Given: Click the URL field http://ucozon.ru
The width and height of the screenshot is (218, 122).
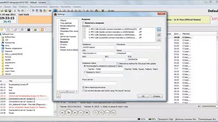Looking at the screenshot, I should coord(98,53).
